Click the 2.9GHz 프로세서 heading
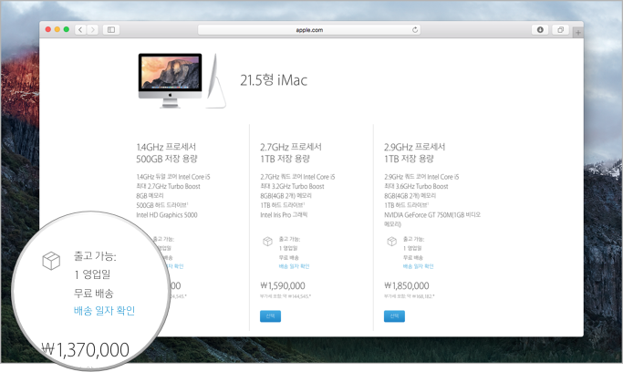 (414, 148)
